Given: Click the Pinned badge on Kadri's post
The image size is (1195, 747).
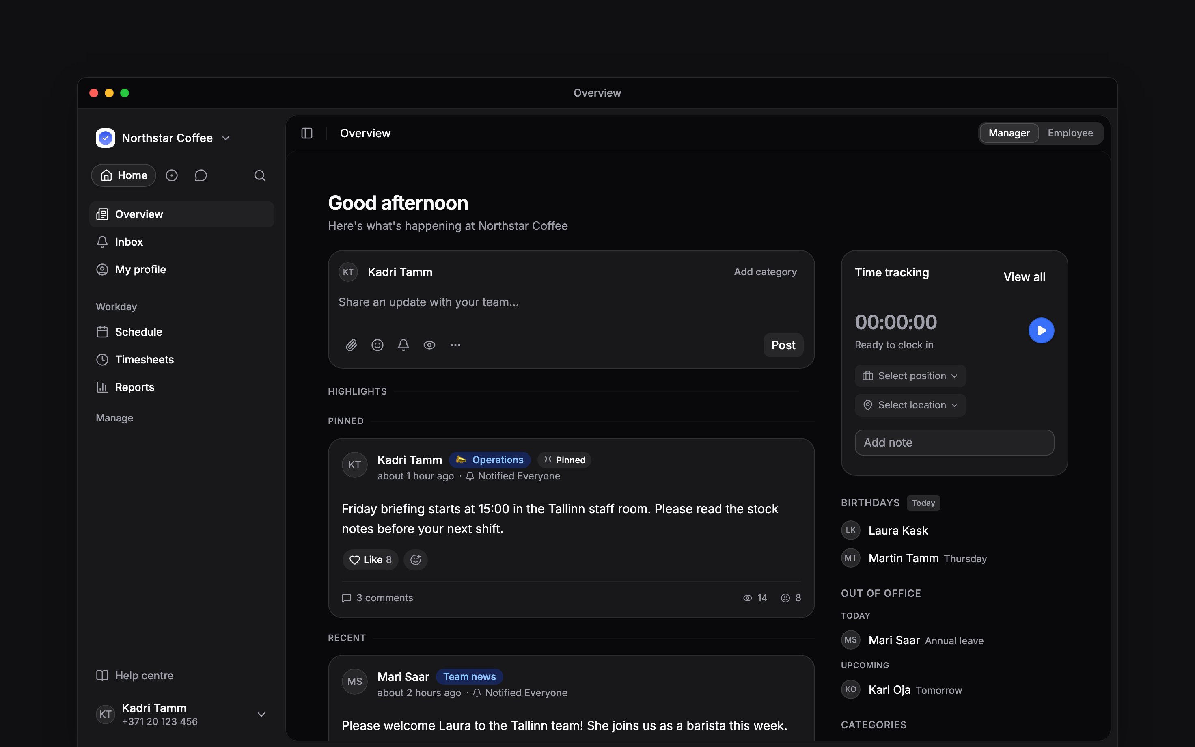Looking at the screenshot, I should (564, 460).
